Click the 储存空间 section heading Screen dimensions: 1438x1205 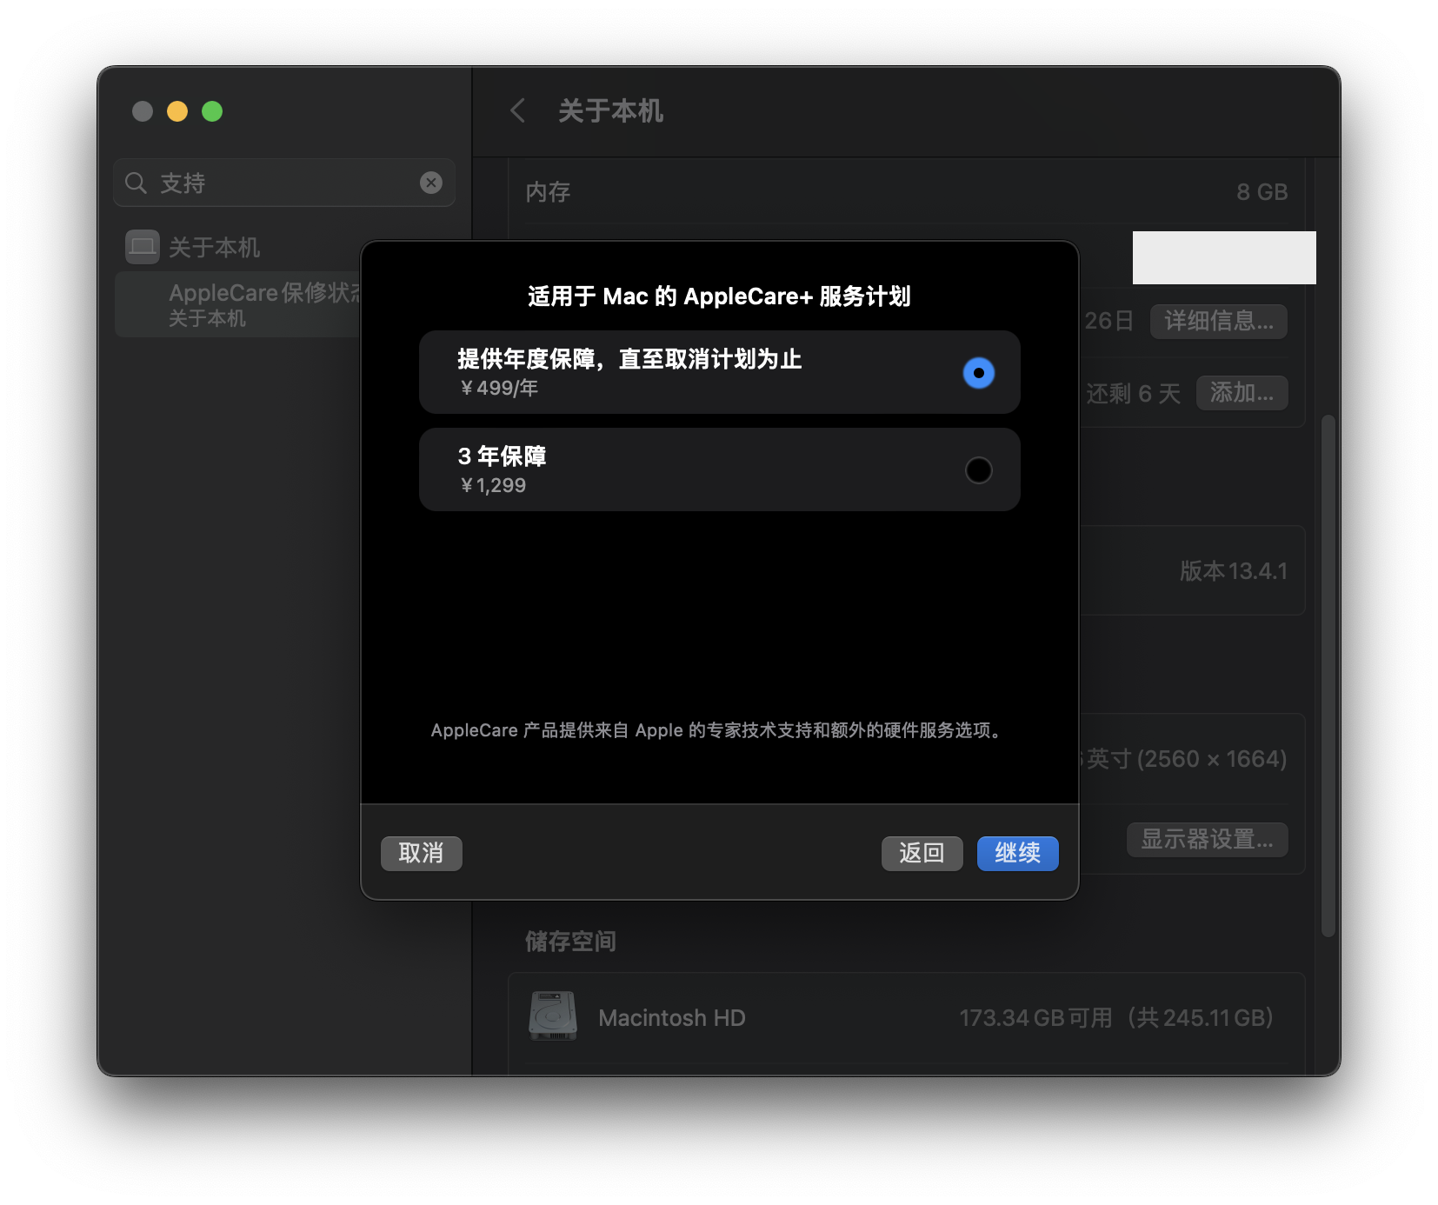[570, 942]
